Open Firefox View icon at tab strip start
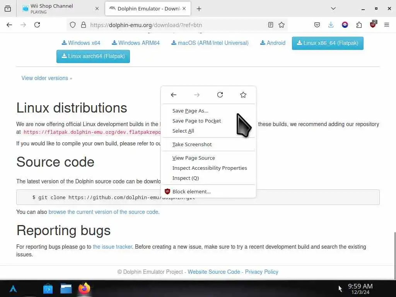This screenshot has width=396, height=297. click(8, 9)
